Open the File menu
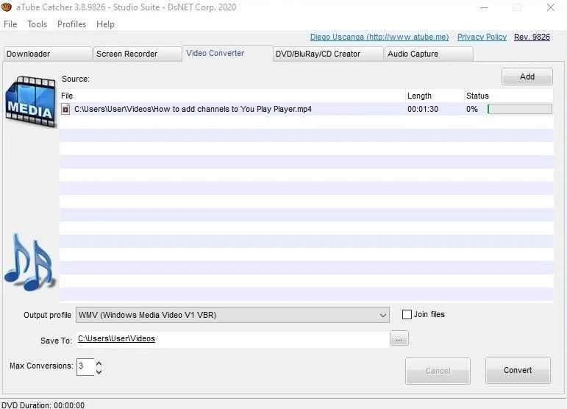567x409 pixels. click(x=10, y=24)
